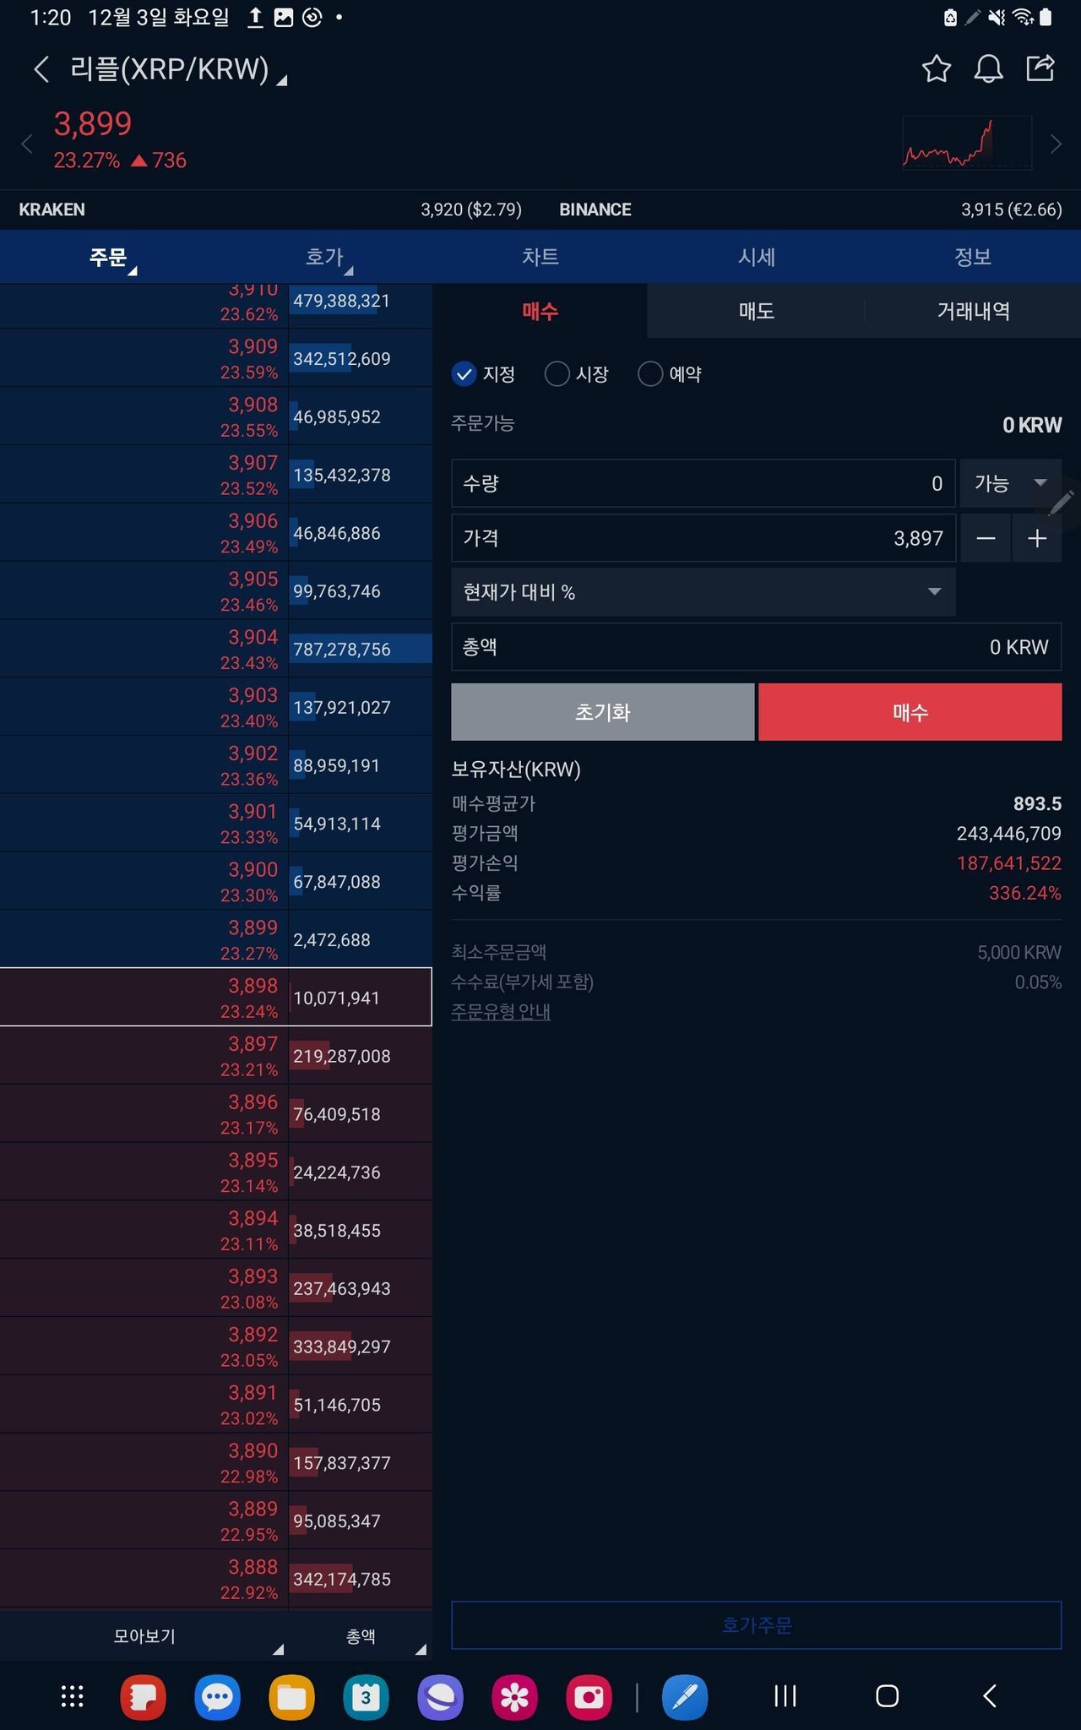Launch the red Camera app
This screenshot has width=1081, height=1730.
589,1696
